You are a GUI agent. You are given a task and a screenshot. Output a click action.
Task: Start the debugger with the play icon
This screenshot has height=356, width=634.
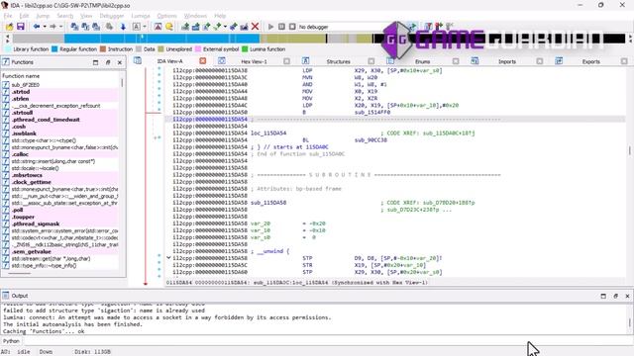point(270,27)
